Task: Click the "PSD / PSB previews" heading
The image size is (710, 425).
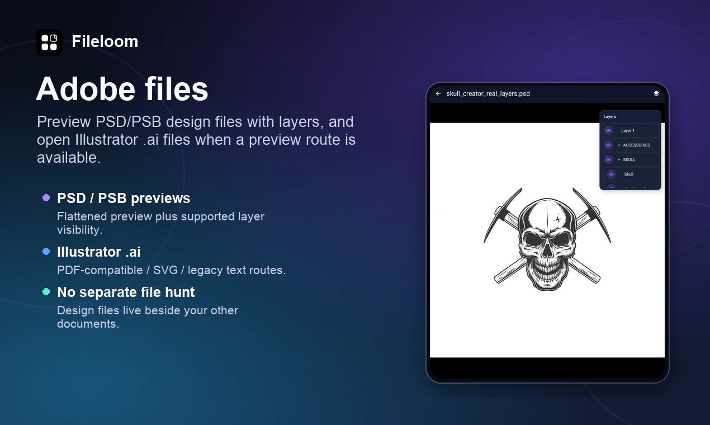Action: coord(124,198)
